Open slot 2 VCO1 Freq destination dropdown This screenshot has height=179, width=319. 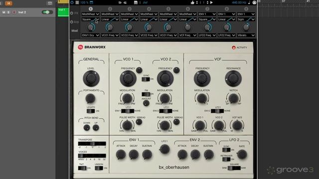click(110, 35)
